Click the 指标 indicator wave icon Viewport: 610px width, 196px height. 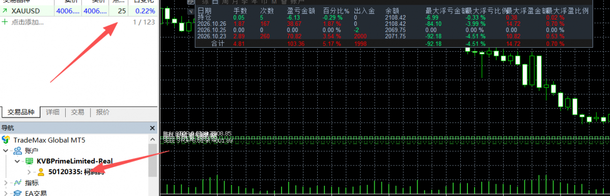pos(17,182)
